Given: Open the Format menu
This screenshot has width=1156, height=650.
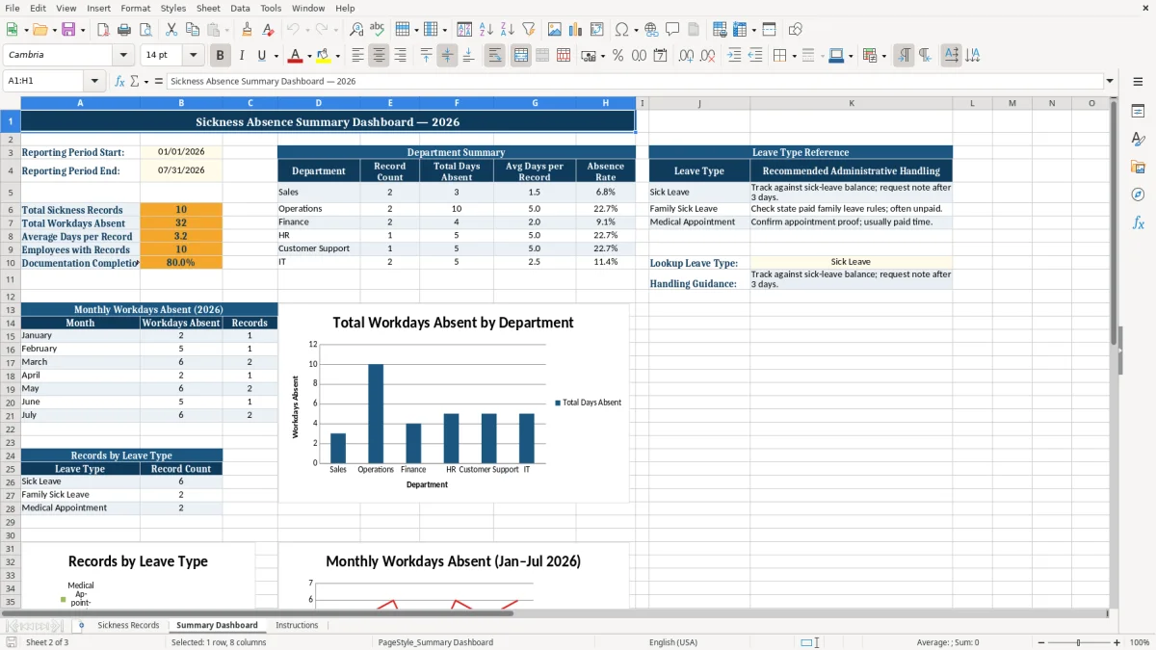Looking at the screenshot, I should coord(135,8).
